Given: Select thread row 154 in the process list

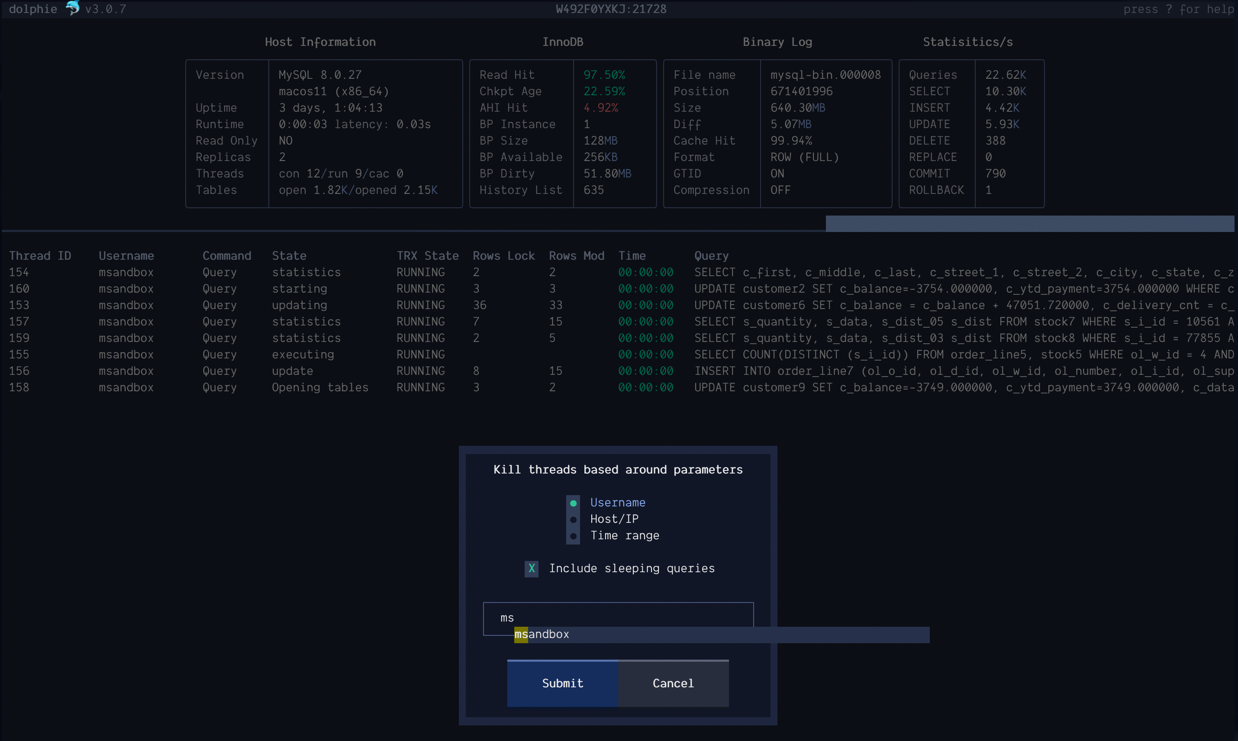Looking at the screenshot, I should point(20,272).
